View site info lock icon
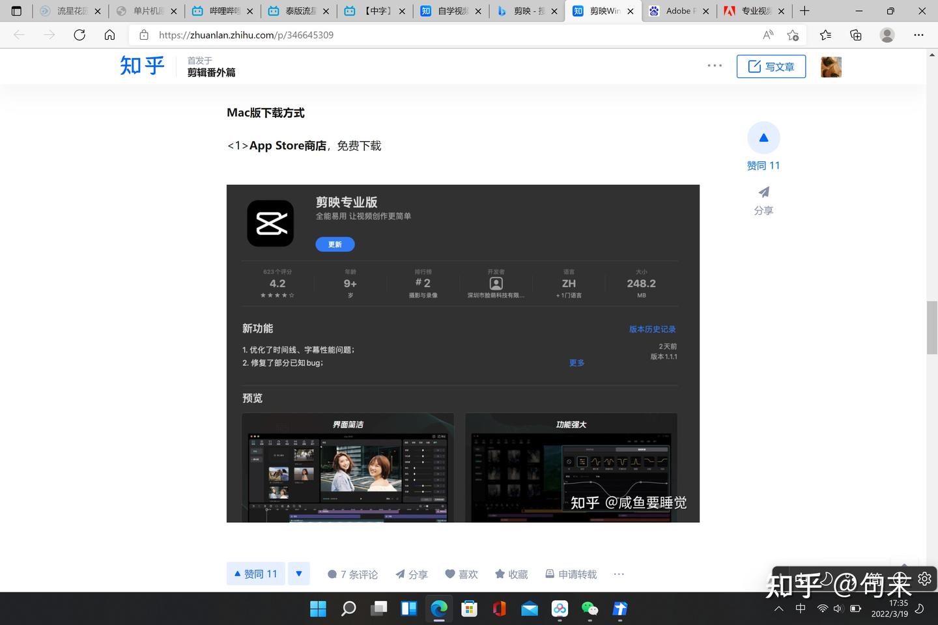 coord(144,35)
